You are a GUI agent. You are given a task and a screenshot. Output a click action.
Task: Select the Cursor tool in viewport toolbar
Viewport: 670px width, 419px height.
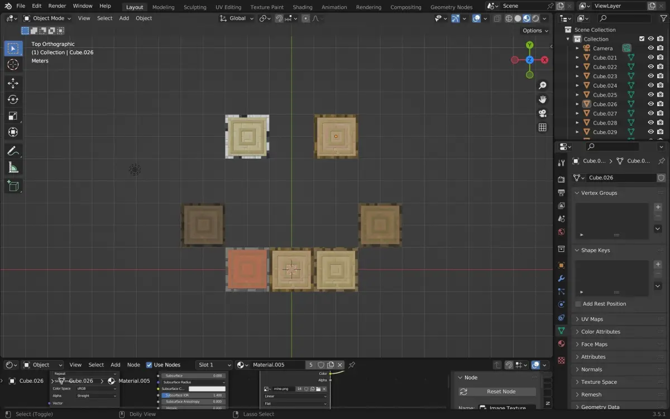13,65
